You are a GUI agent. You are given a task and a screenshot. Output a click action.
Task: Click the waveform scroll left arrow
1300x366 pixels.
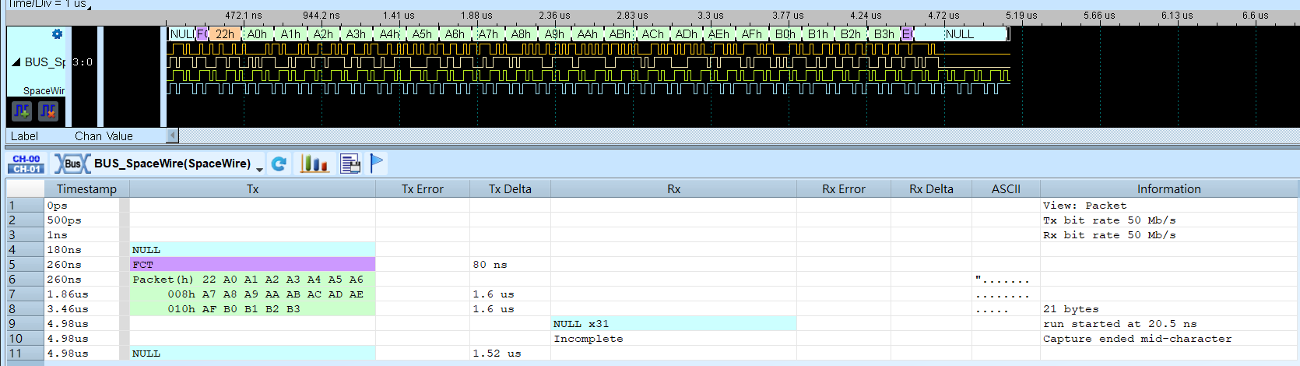(173, 136)
